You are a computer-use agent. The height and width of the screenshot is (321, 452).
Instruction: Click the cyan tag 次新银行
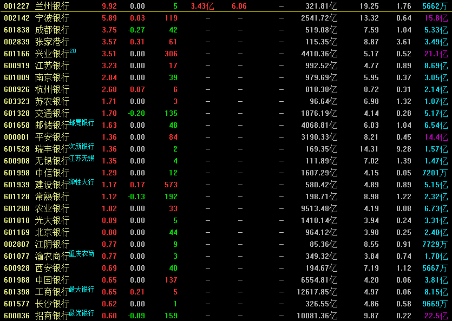point(82,146)
